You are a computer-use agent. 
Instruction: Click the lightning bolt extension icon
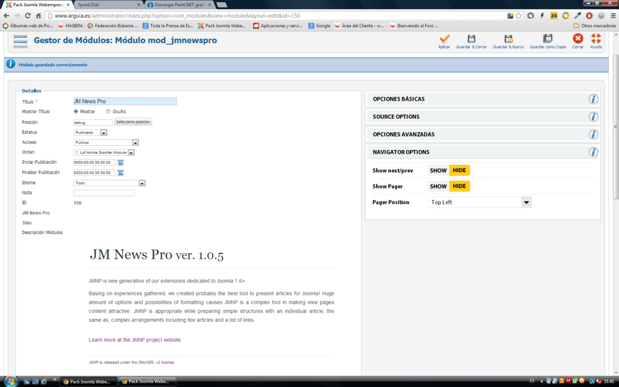(x=542, y=16)
